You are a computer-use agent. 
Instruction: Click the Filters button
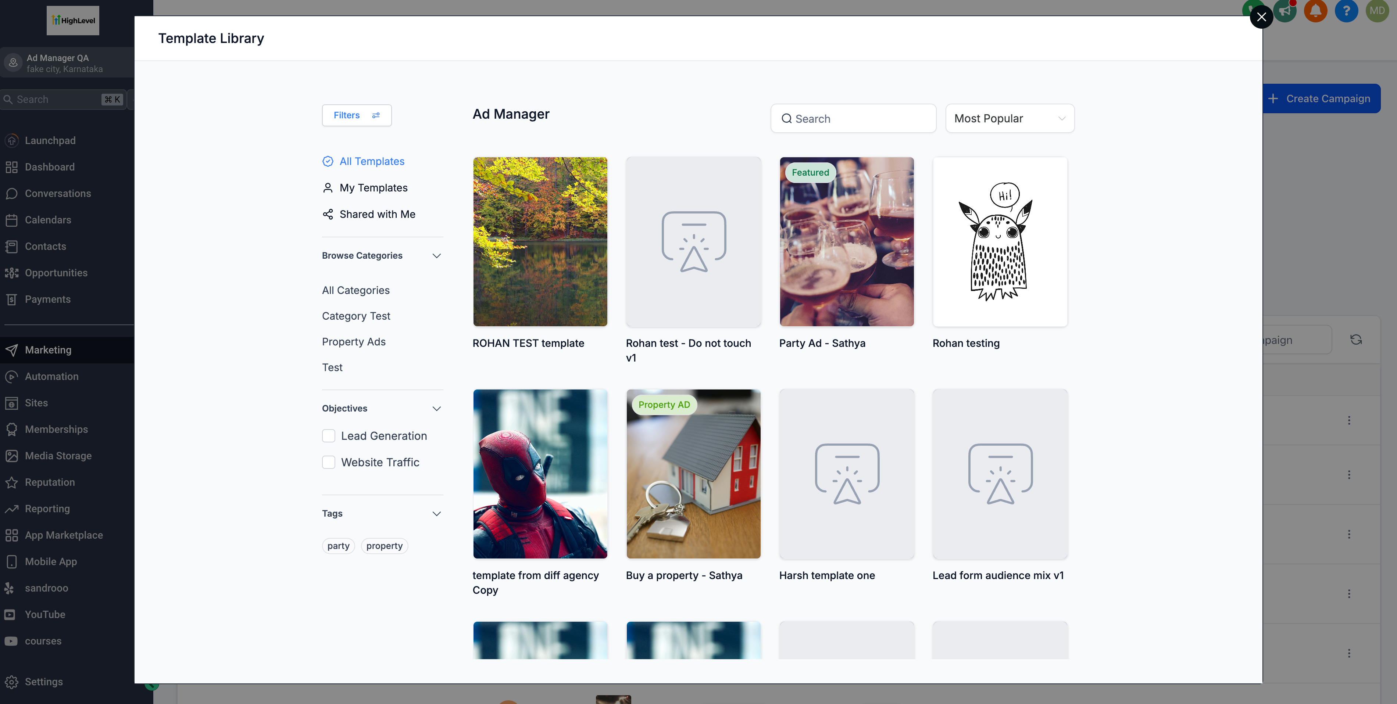click(356, 115)
